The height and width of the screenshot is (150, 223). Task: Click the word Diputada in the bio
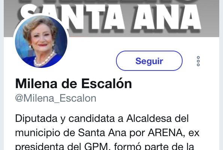pyautogui.click(x=36, y=118)
